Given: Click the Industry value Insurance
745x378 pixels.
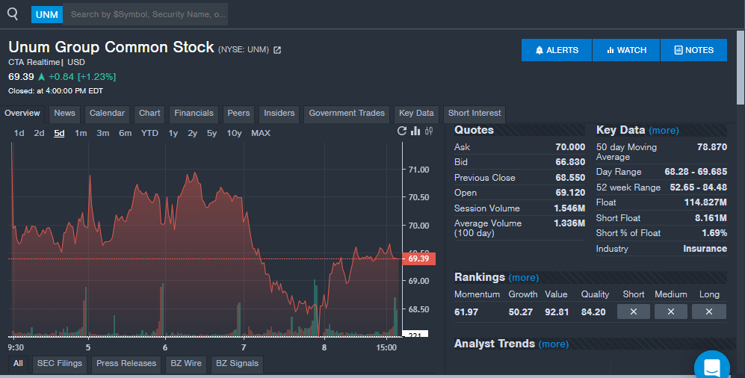Looking at the screenshot, I should pos(705,248).
